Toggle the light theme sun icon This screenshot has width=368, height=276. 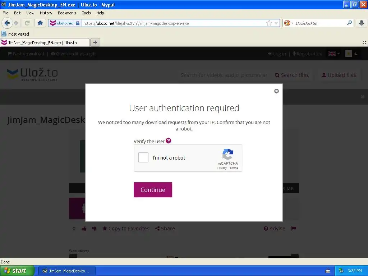349,54
